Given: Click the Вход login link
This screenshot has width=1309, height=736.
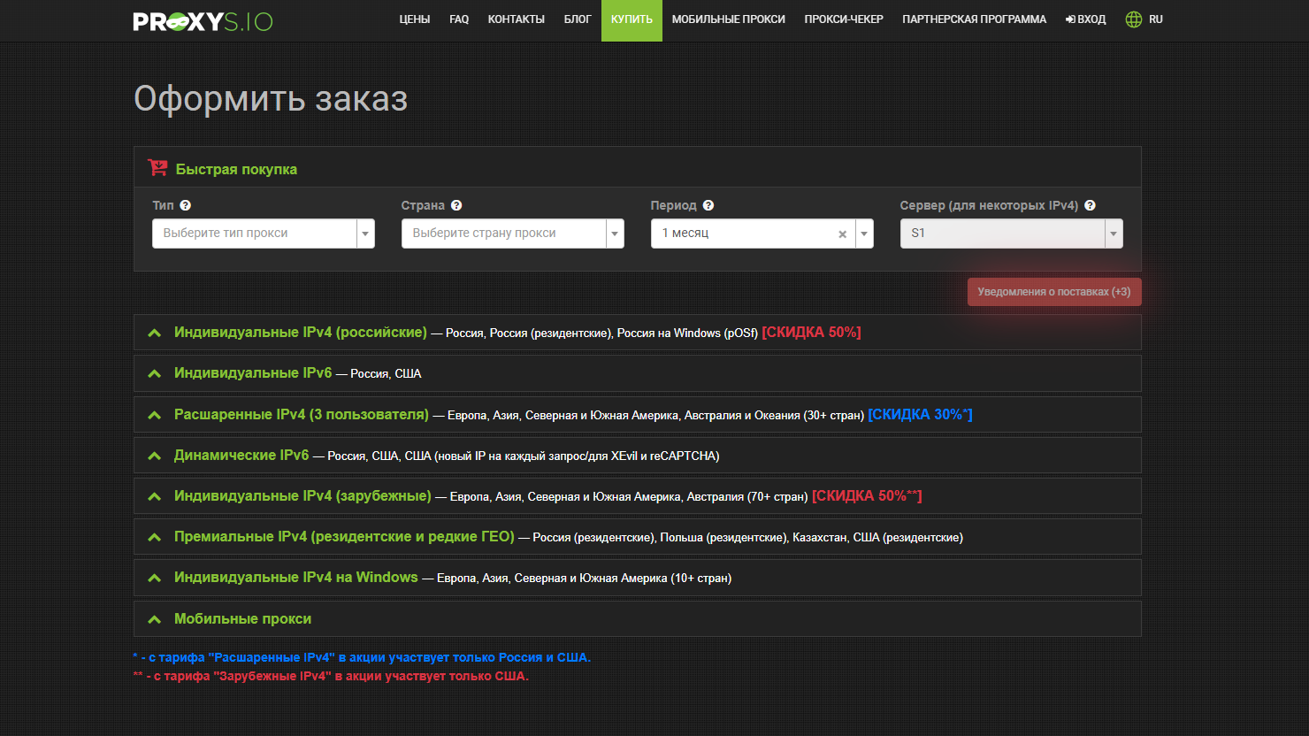Looking at the screenshot, I should tap(1086, 19).
